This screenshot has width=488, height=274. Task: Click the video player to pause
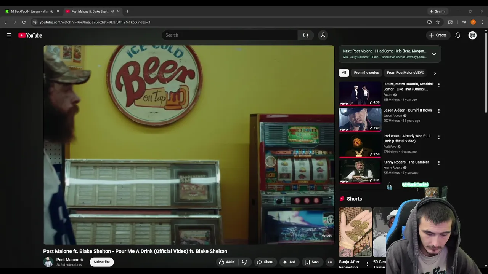(x=189, y=145)
